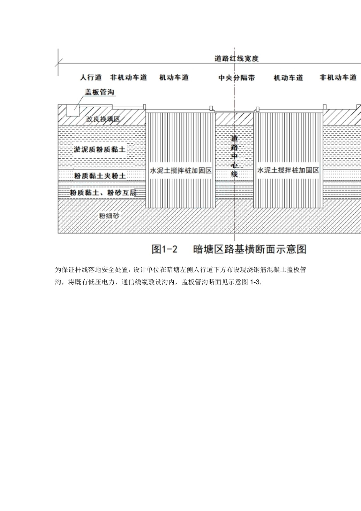Click the cover trench box under sidewalk
361x511 pixels.
click(73, 111)
